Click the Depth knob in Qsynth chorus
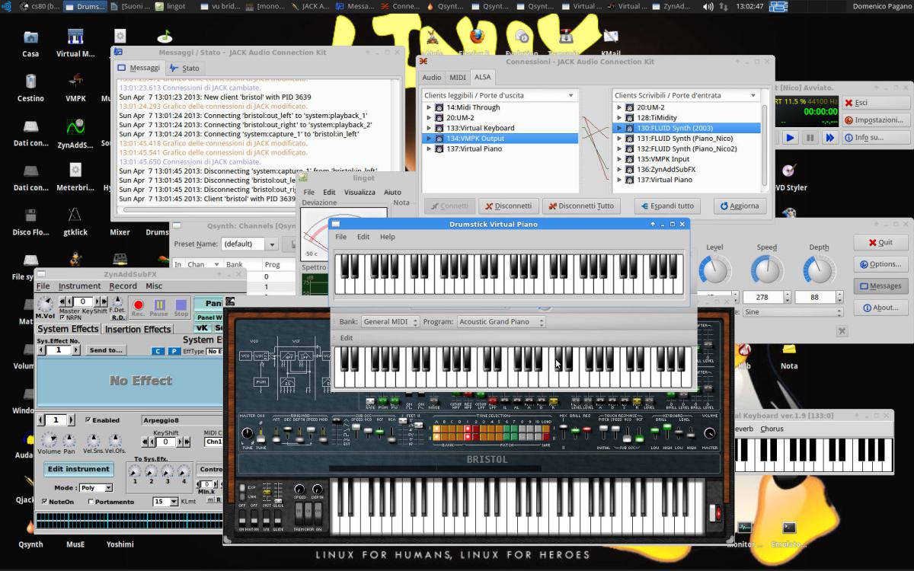Screen dimensions: 914x571 pos(819,270)
